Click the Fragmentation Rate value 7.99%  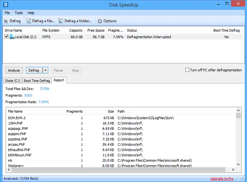coord(44,102)
